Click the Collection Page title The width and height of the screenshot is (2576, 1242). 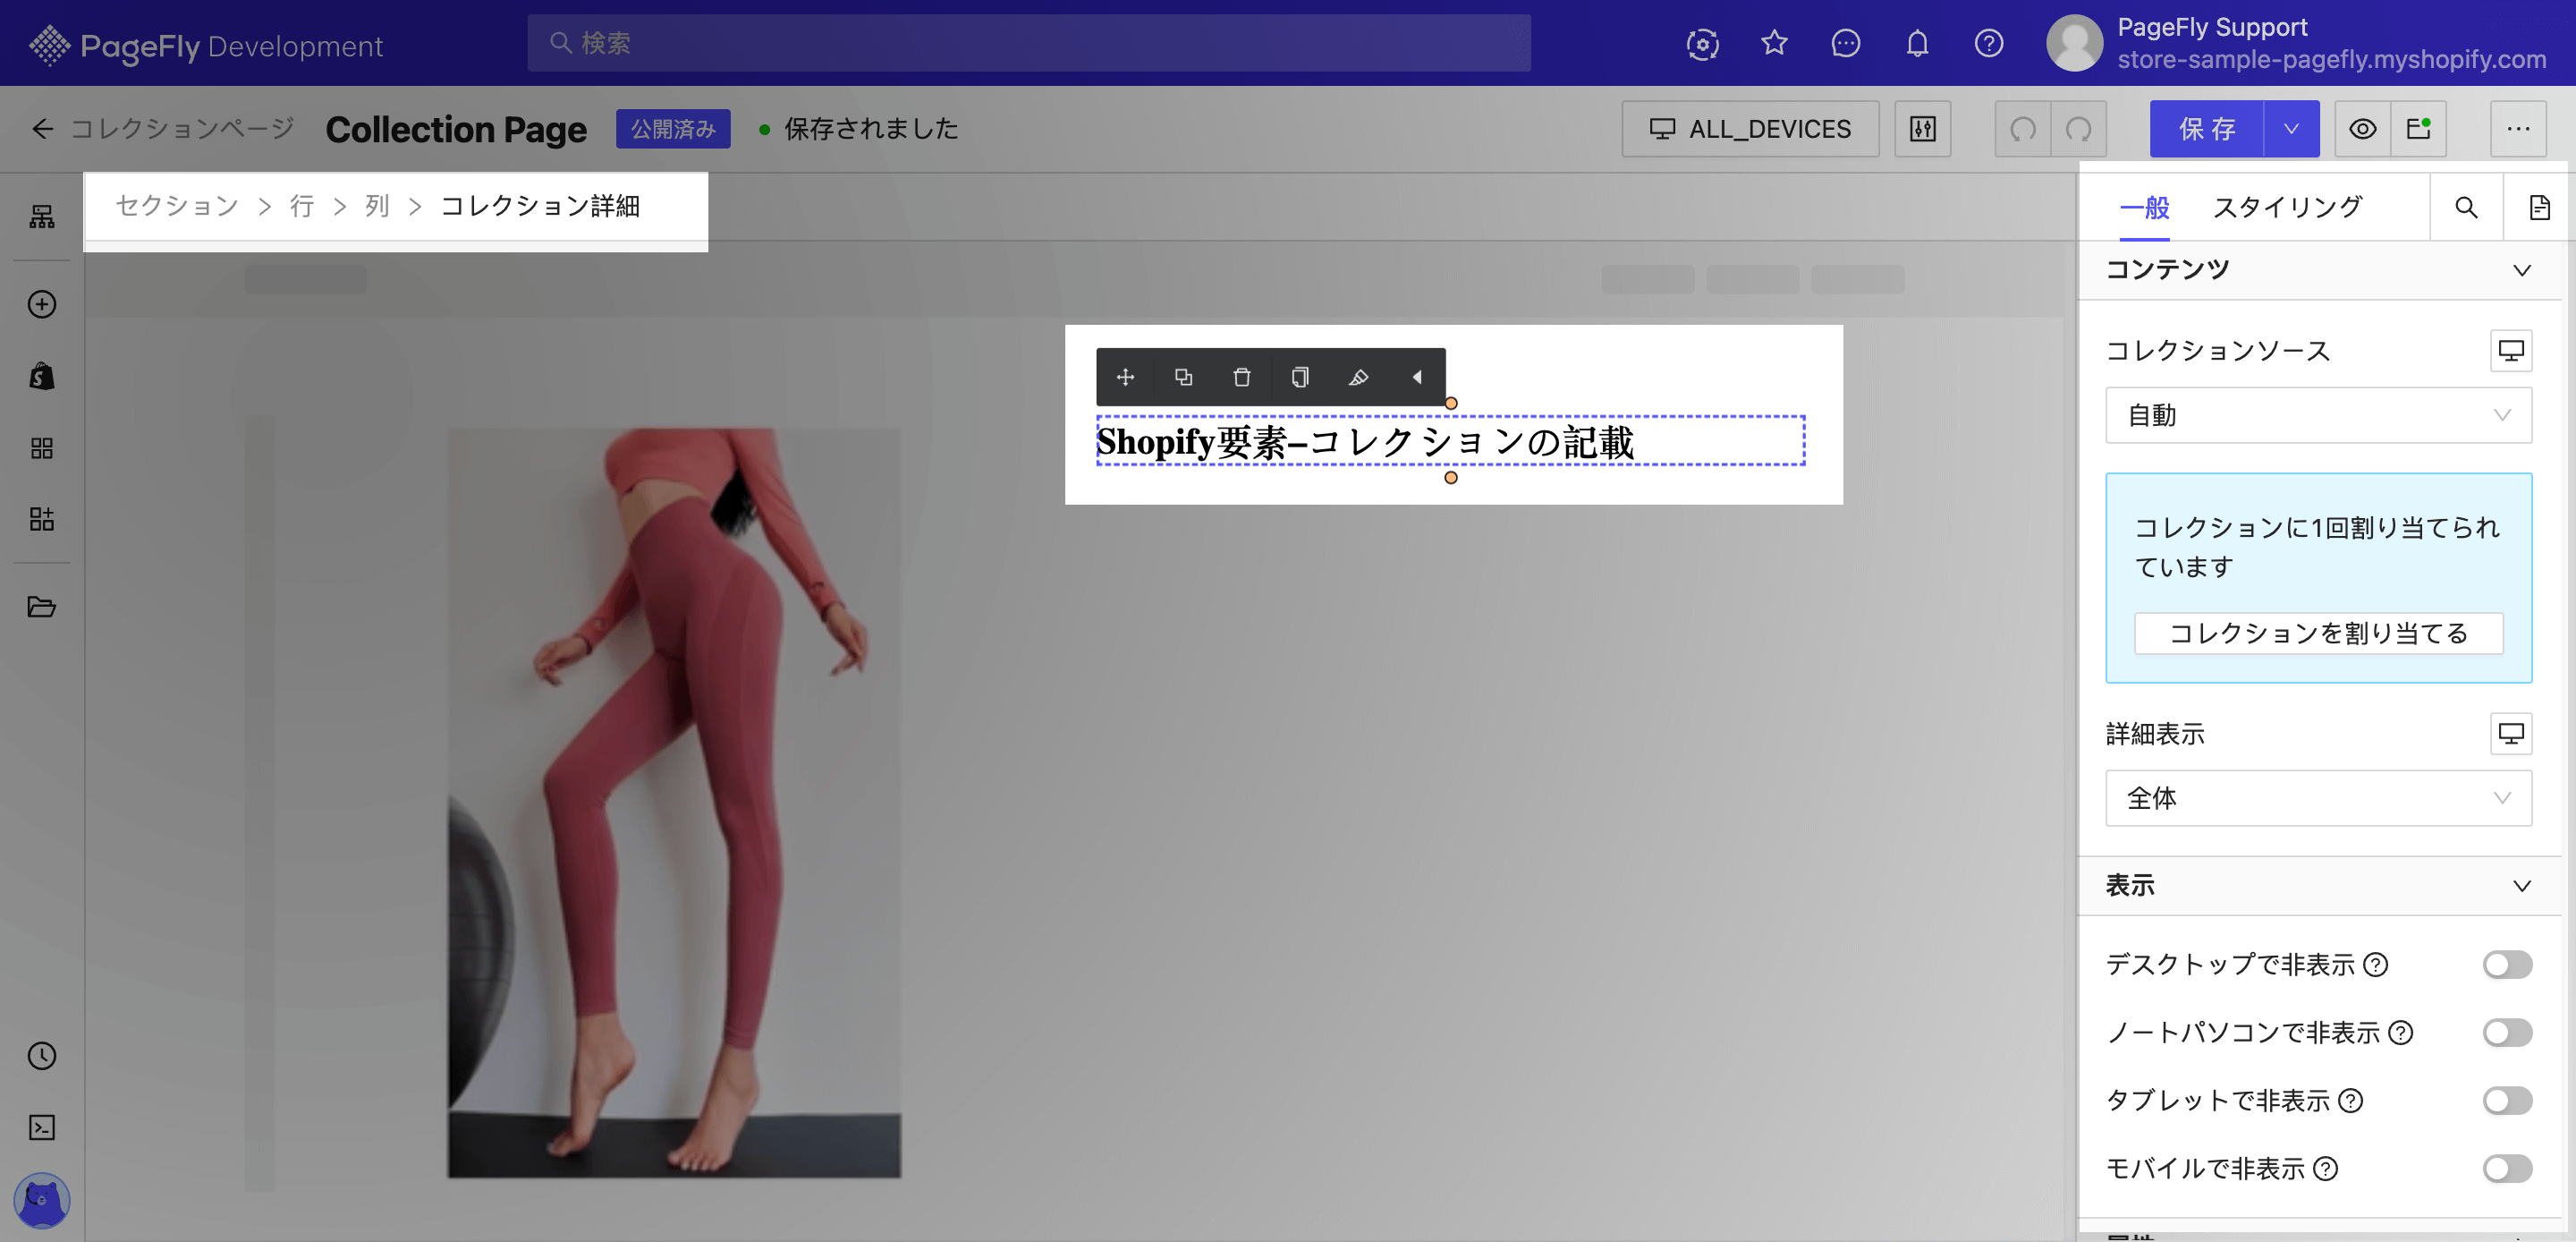coord(456,129)
